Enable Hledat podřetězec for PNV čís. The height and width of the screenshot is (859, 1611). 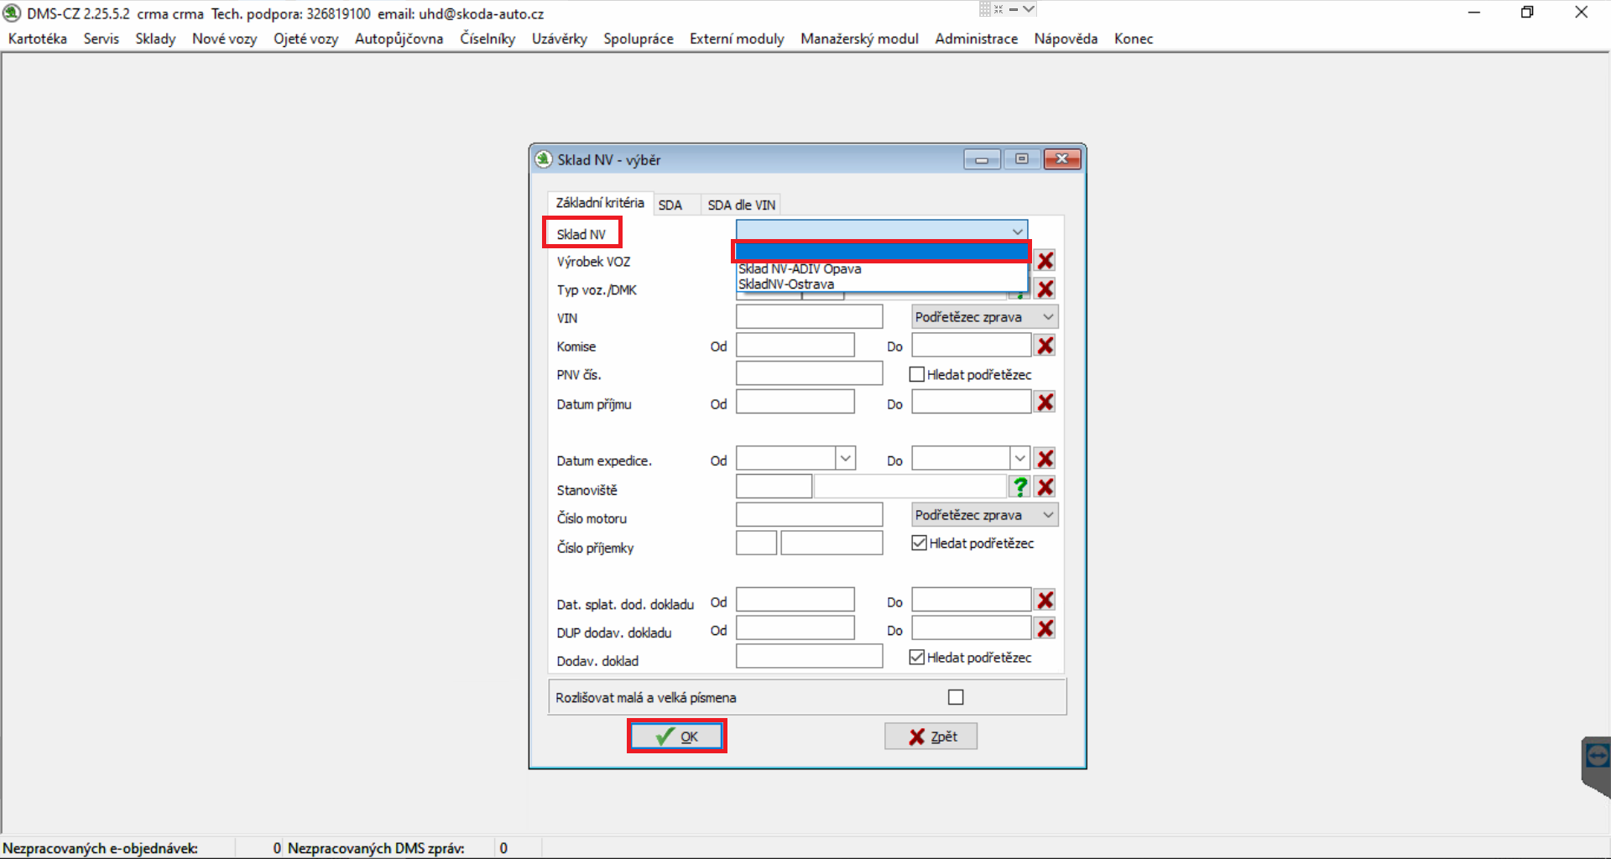(x=917, y=374)
